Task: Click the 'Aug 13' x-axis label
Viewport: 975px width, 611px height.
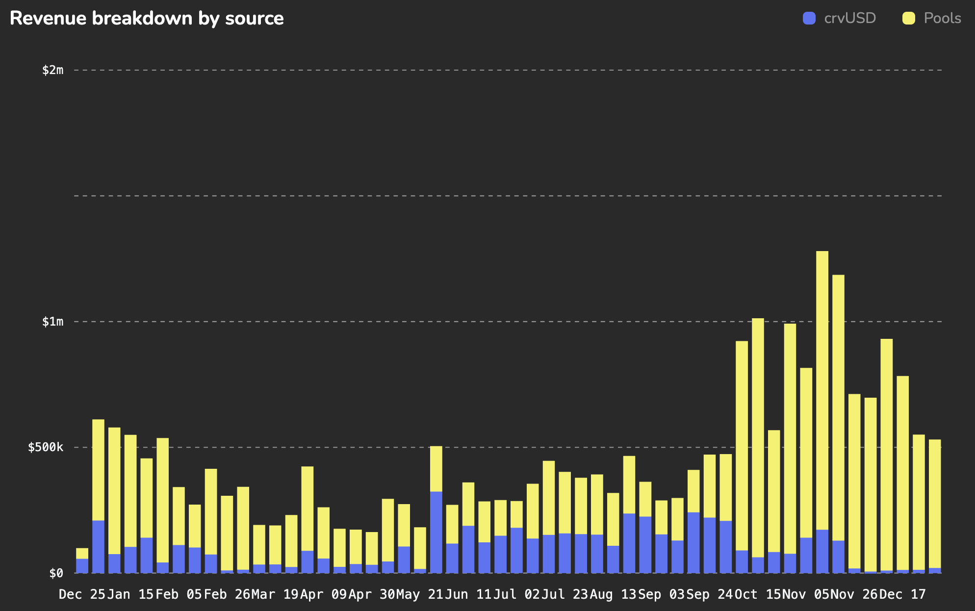Action: [613, 594]
